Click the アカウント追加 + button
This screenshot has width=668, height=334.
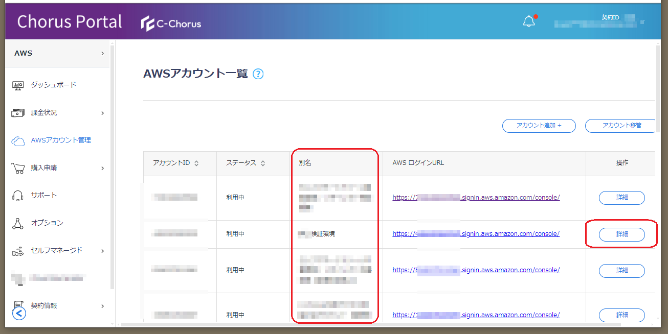pos(539,126)
